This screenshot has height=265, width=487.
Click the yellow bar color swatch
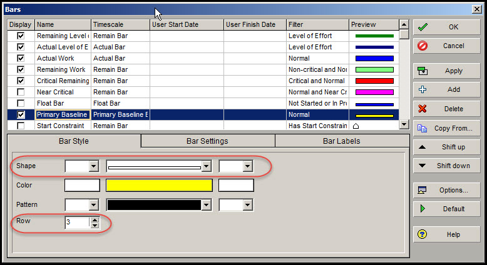[x=159, y=186]
